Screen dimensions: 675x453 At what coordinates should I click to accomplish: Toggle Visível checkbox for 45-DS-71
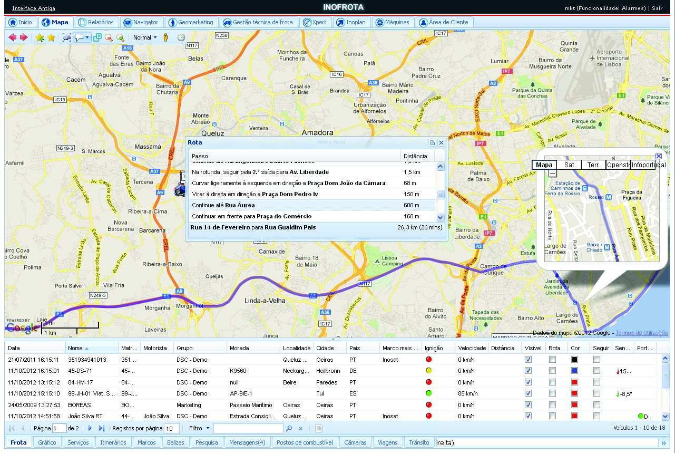[x=528, y=371]
